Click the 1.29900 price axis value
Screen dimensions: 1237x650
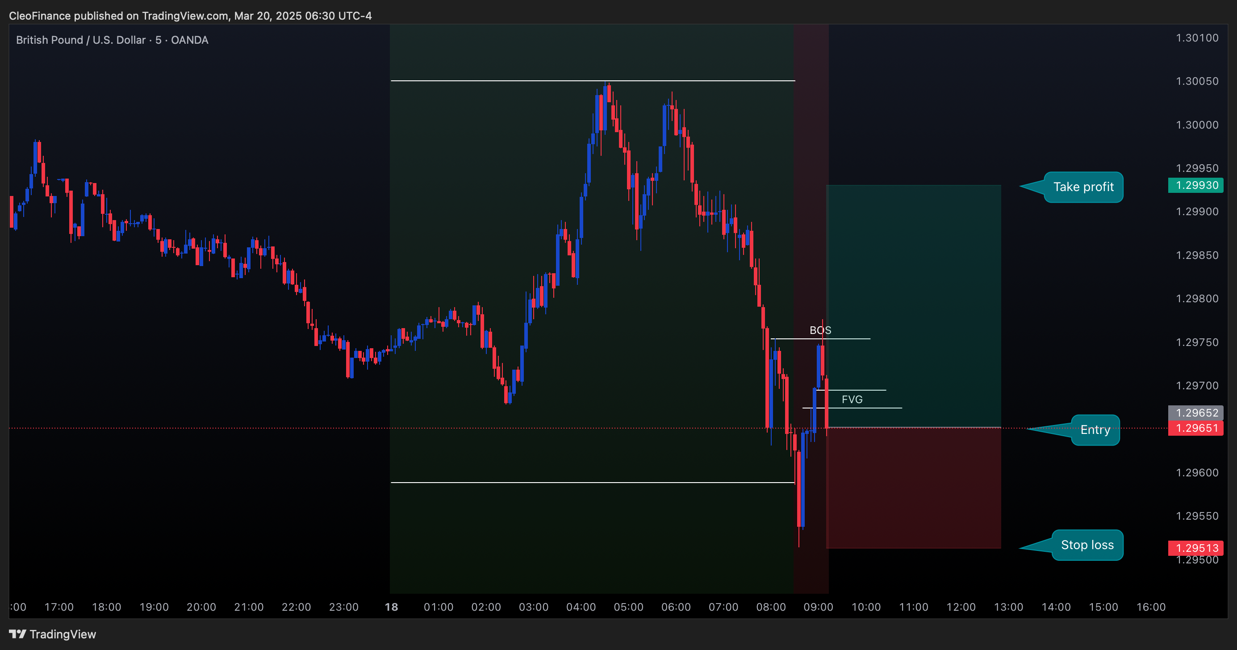[x=1197, y=212]
